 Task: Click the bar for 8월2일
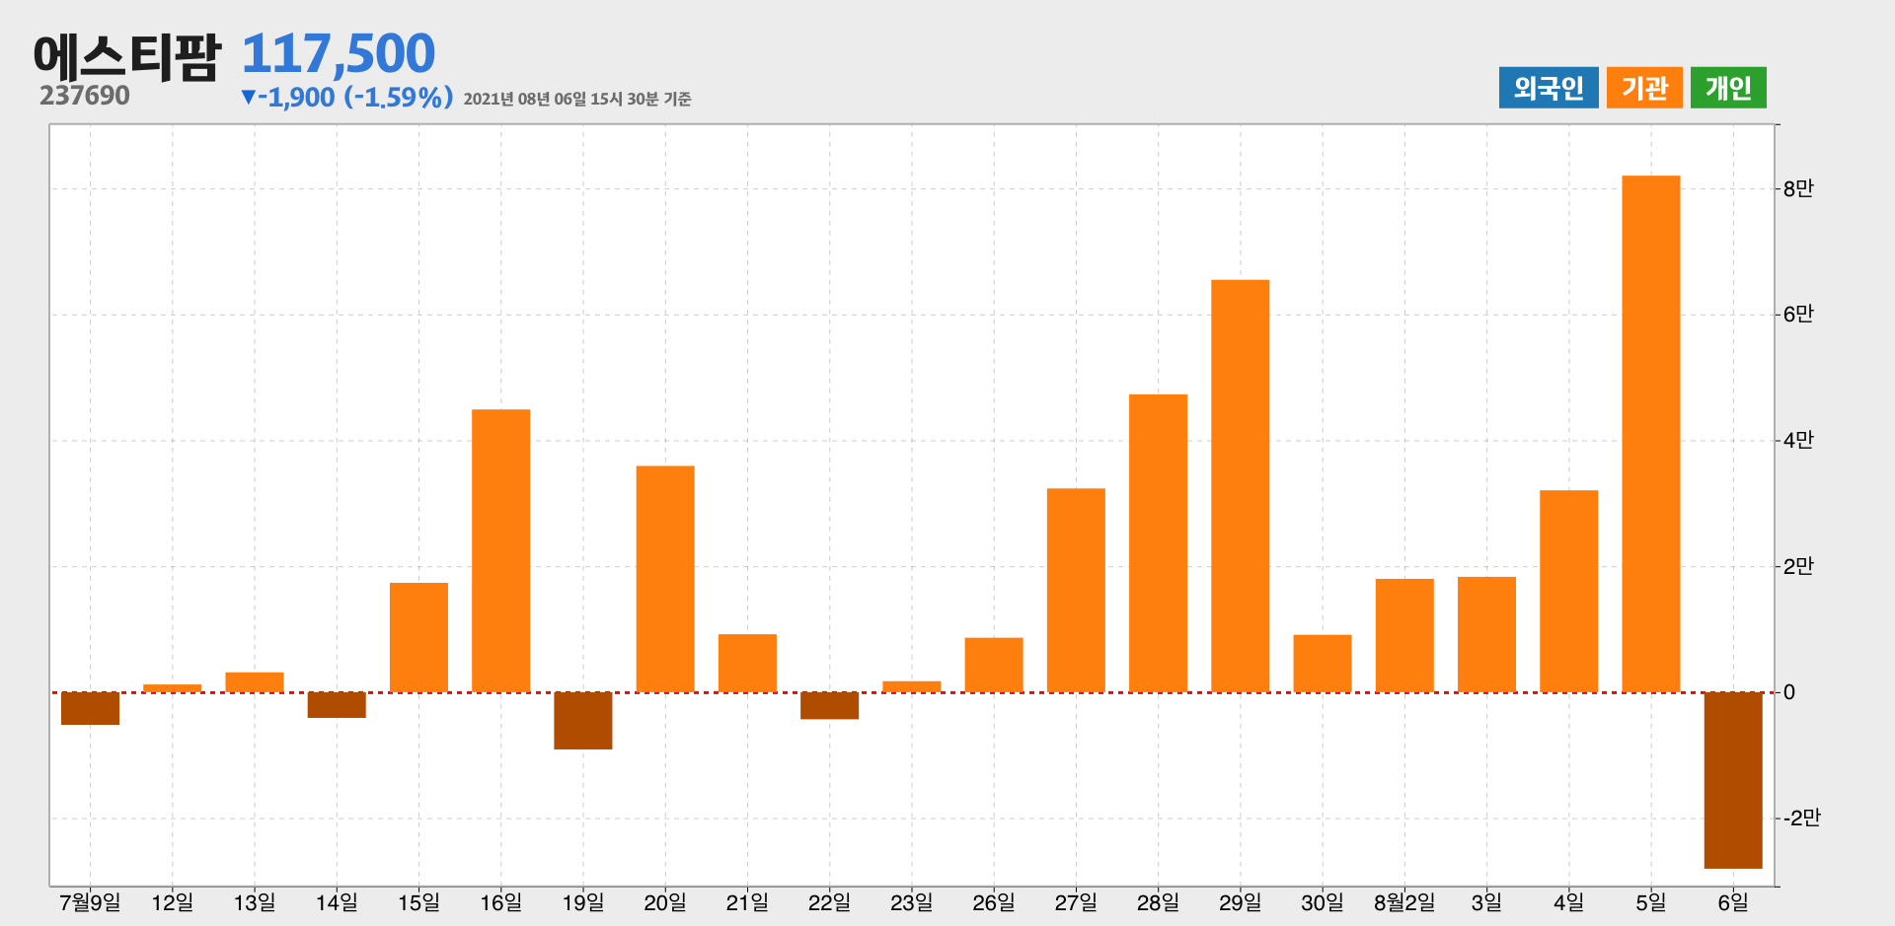pyautogui.click(x=1404, y=635)
